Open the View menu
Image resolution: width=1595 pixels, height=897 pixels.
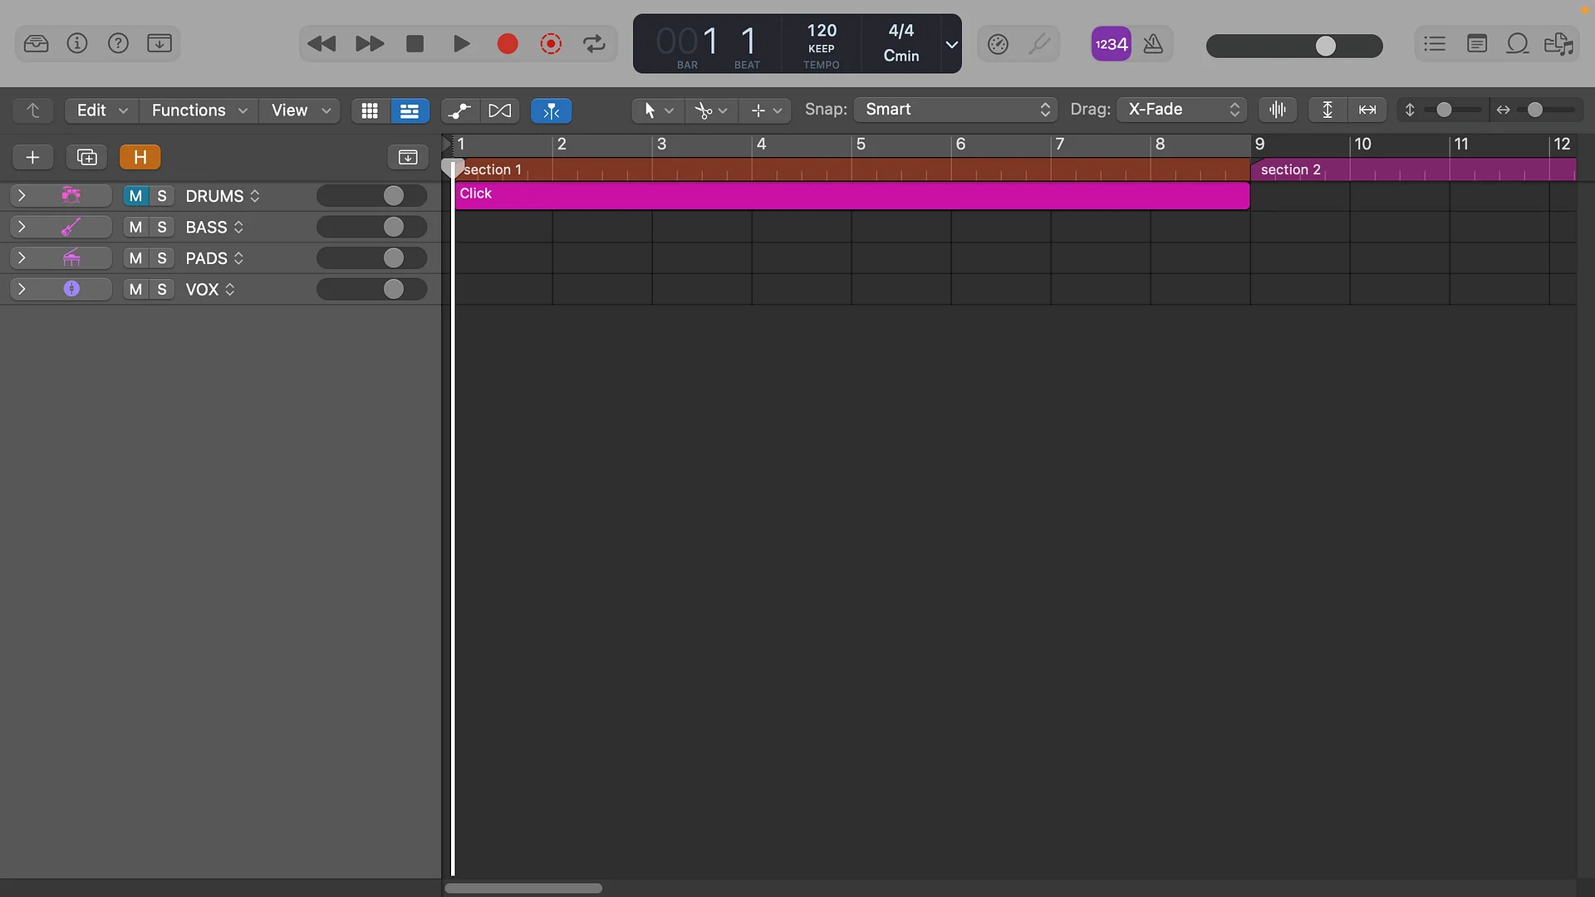point(301,110)
